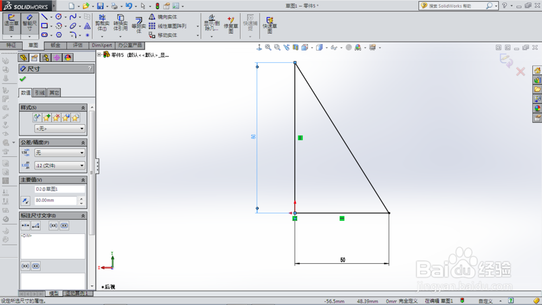542x305 pixels.
Task: Expand the 零件5 tree node
Action: (99, 55)
